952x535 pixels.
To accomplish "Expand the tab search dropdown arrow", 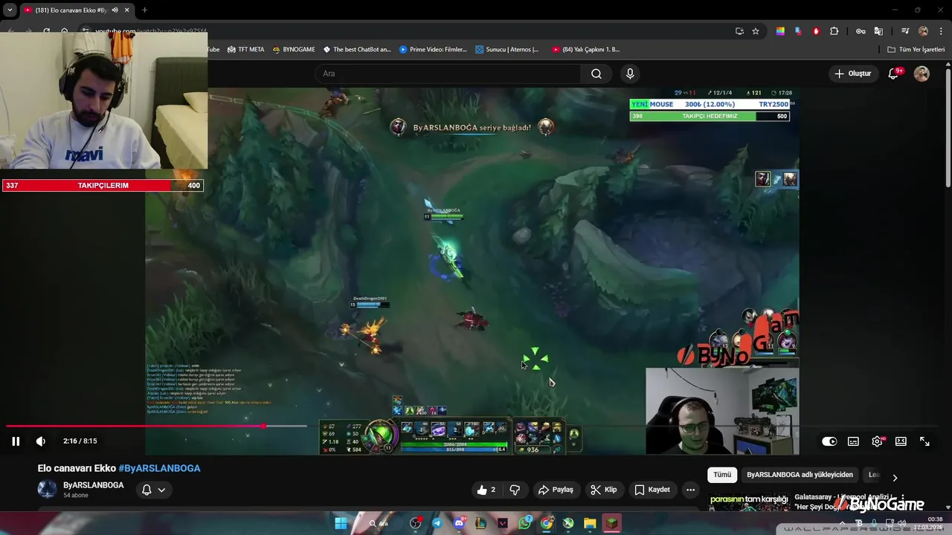I will pos(10,10).
